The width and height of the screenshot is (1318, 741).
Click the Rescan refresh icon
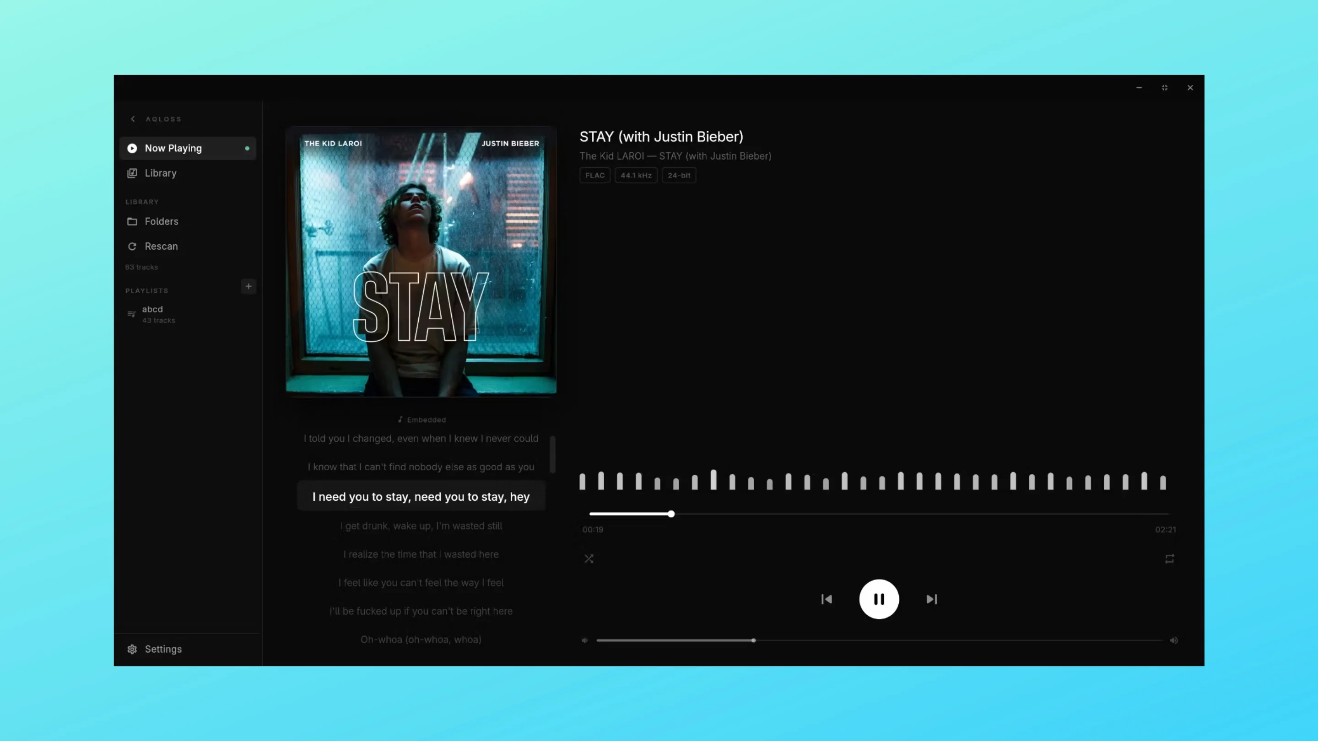(x=132, y=247)
